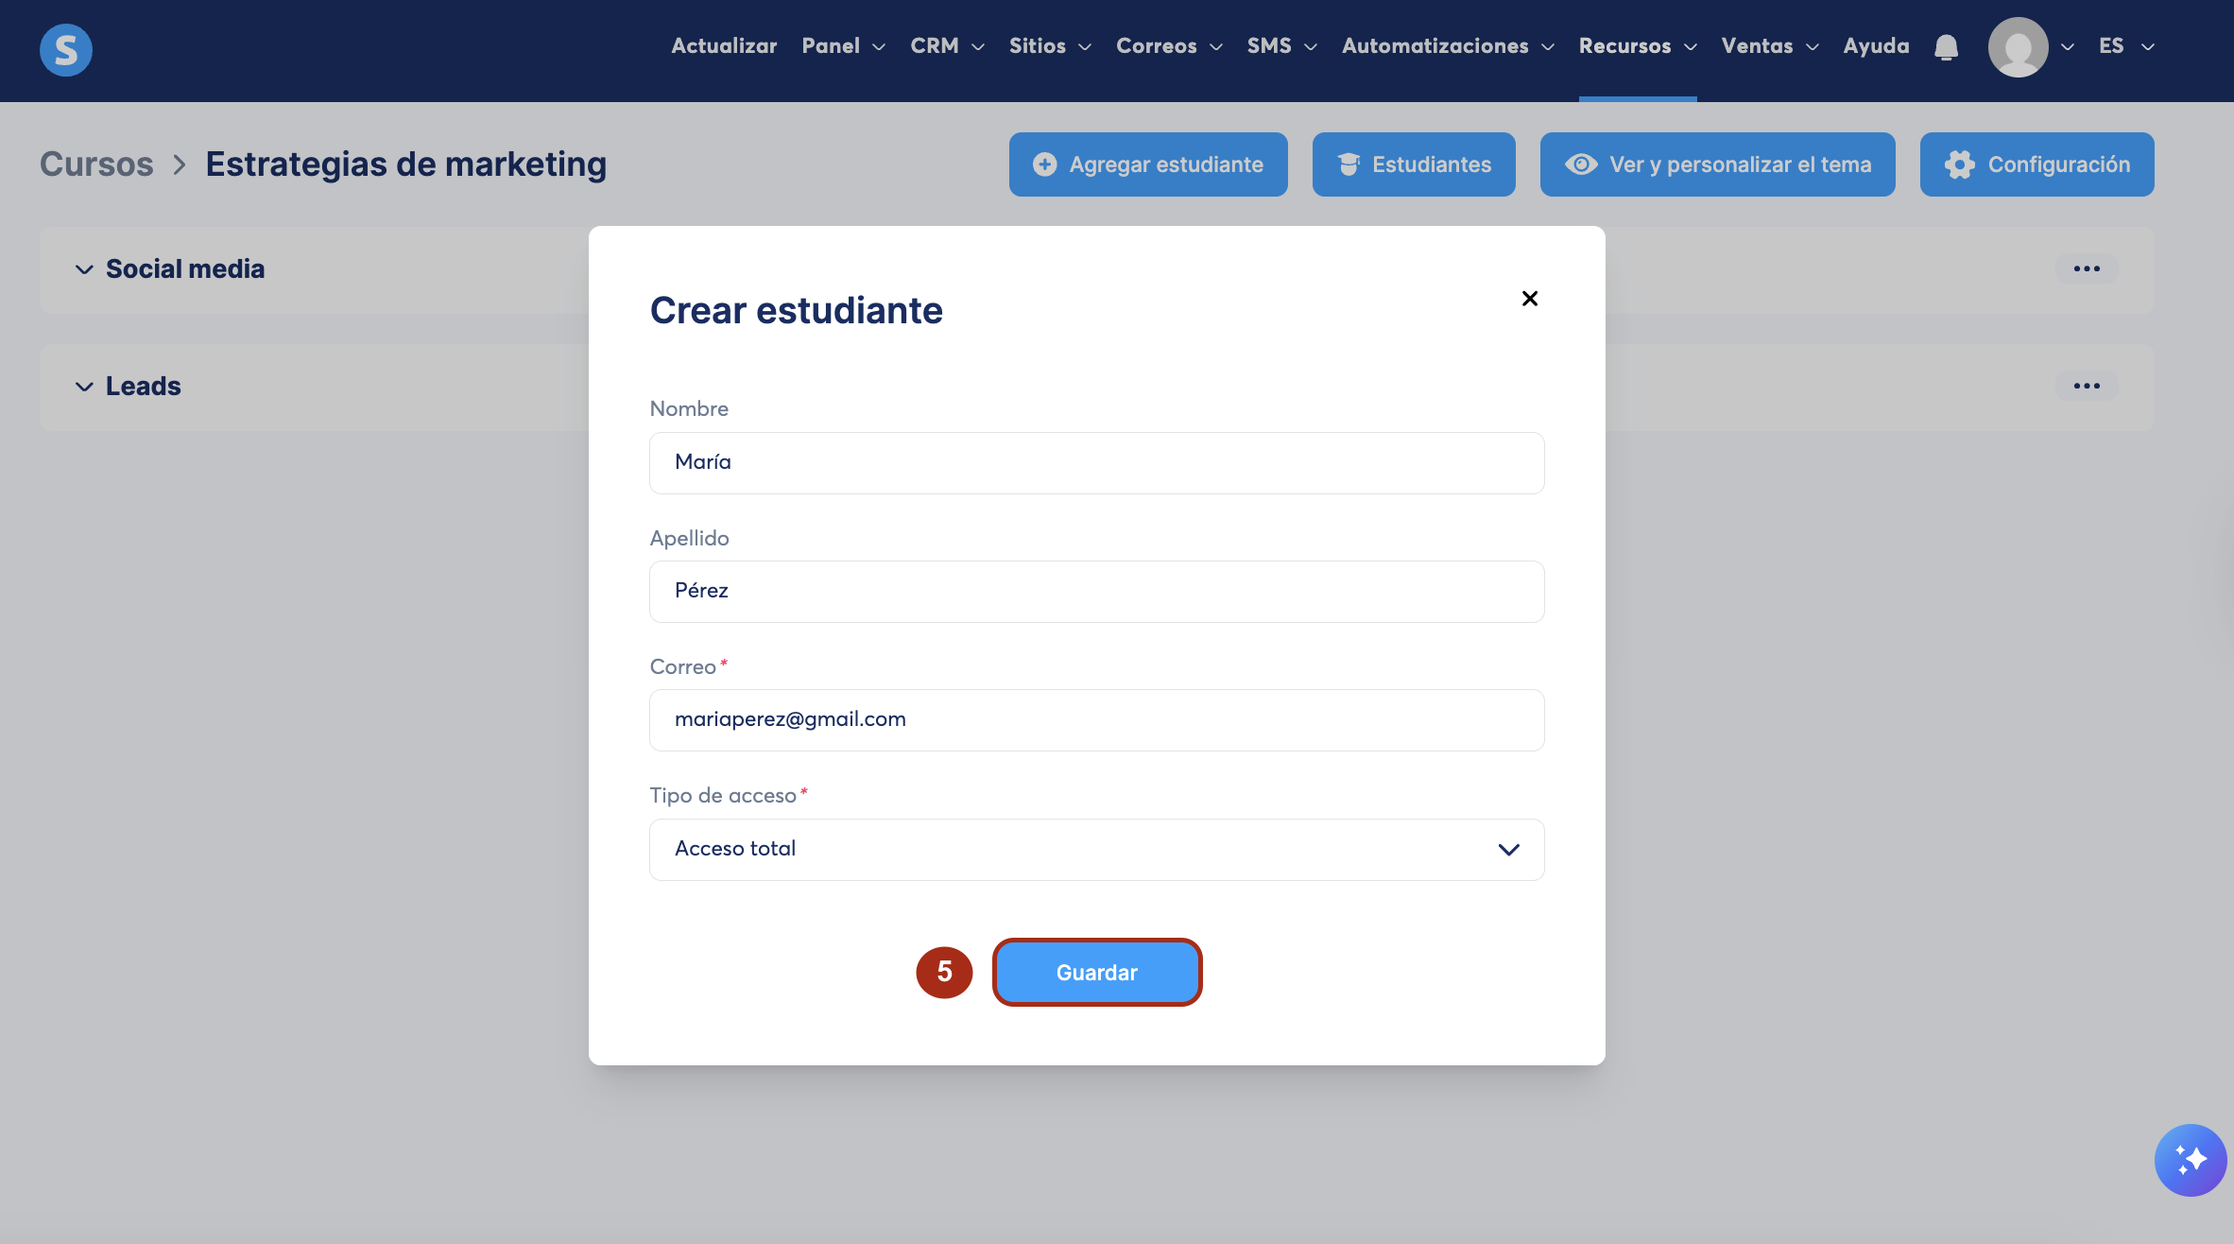Go to Cursos breadcrumb link
Viewport: 2234px width, 1244px height.
coord(96,164)
